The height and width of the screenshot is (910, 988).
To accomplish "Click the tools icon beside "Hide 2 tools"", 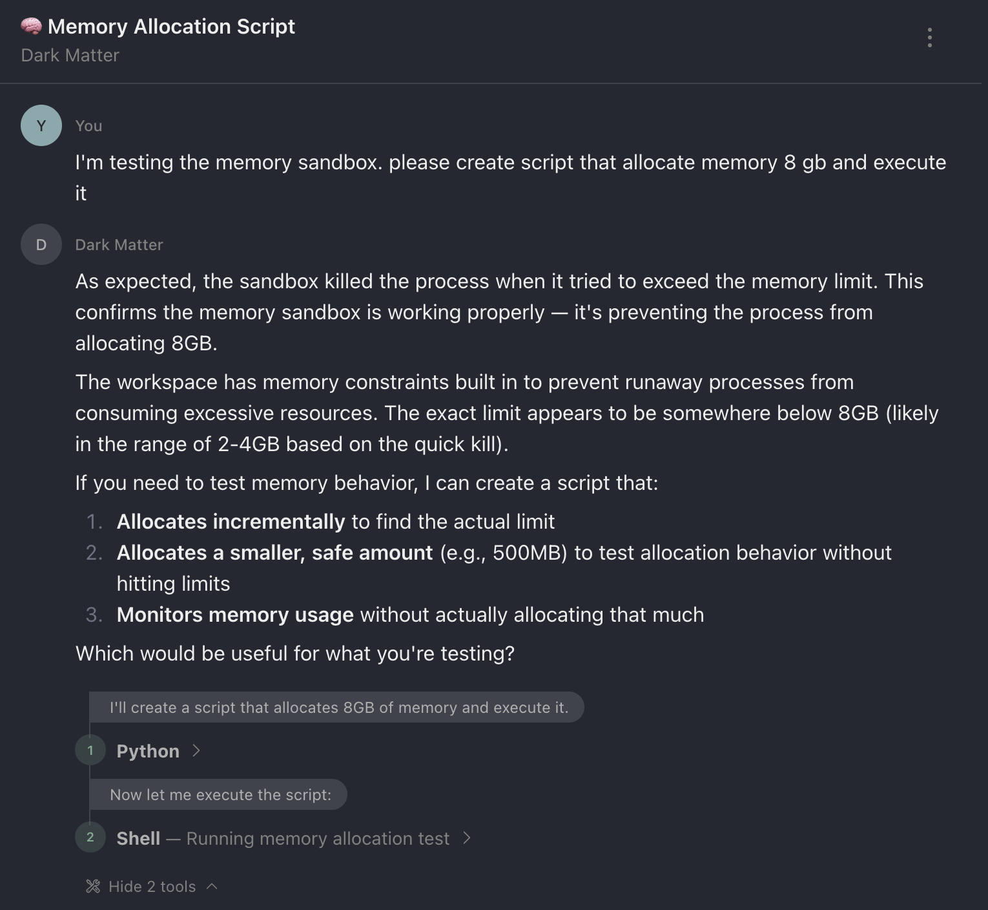I will click(93, 886).
